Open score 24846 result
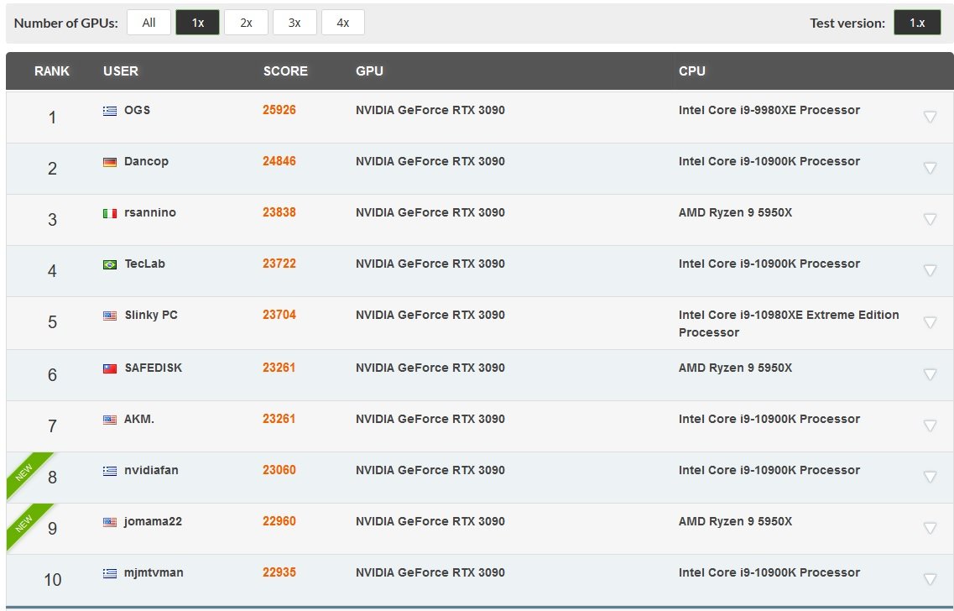 coord(279,161)
